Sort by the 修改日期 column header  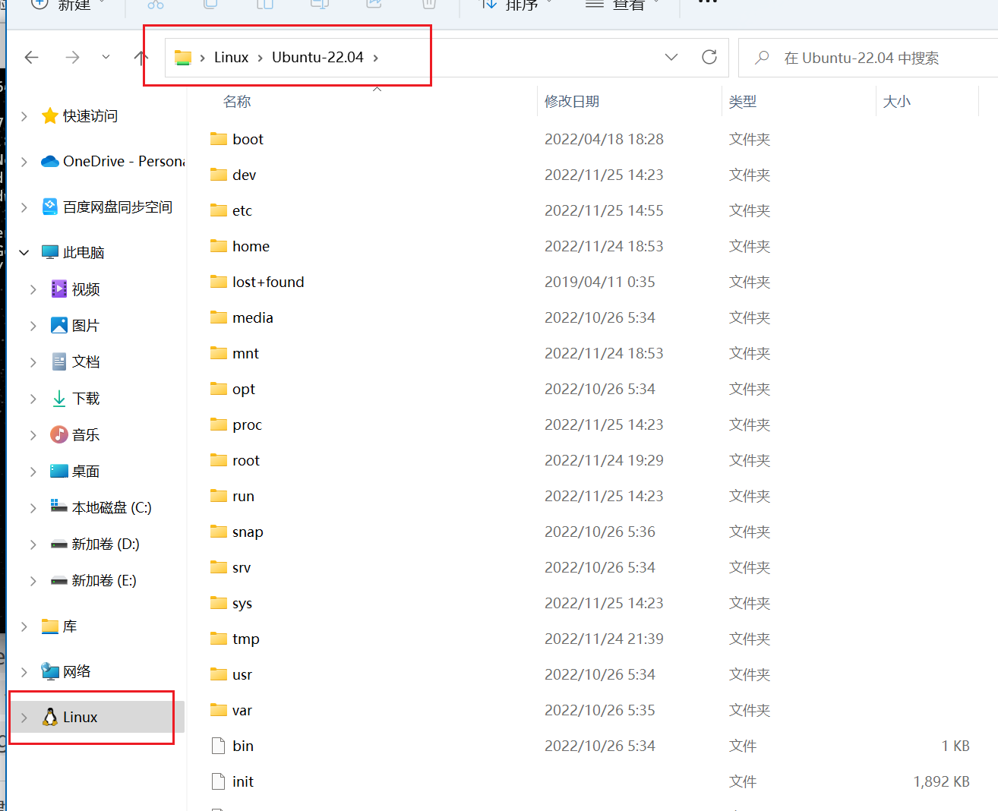coord(572,102)
